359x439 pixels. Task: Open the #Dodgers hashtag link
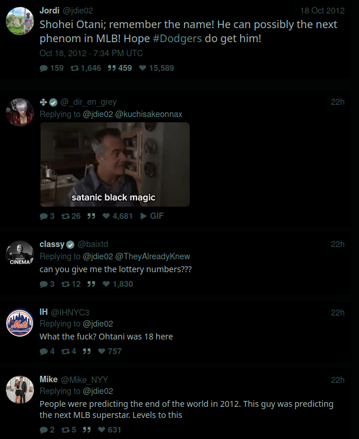[x=177, y=39]
